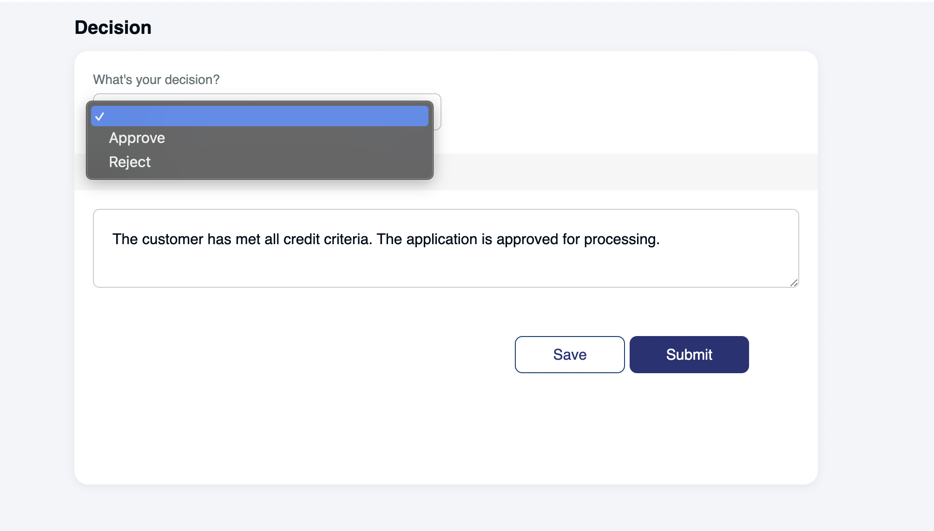
Task: Click the Submit button
Action: click(x=689, y=355)
